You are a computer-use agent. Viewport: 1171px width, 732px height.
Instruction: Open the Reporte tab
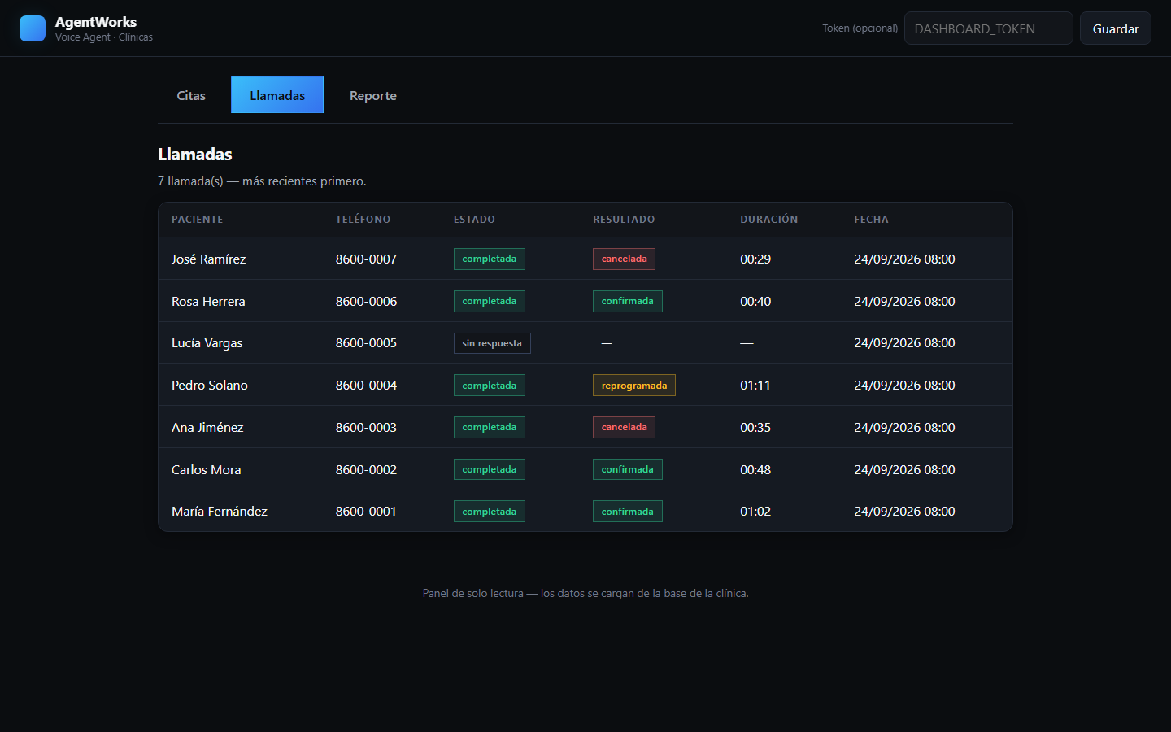[x=373, y=95]
